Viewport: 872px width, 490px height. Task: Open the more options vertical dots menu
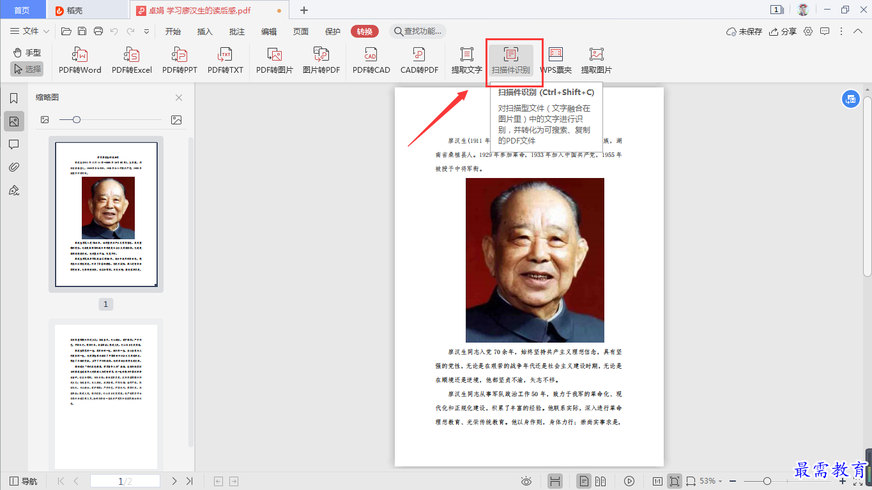tap(841, 31)
